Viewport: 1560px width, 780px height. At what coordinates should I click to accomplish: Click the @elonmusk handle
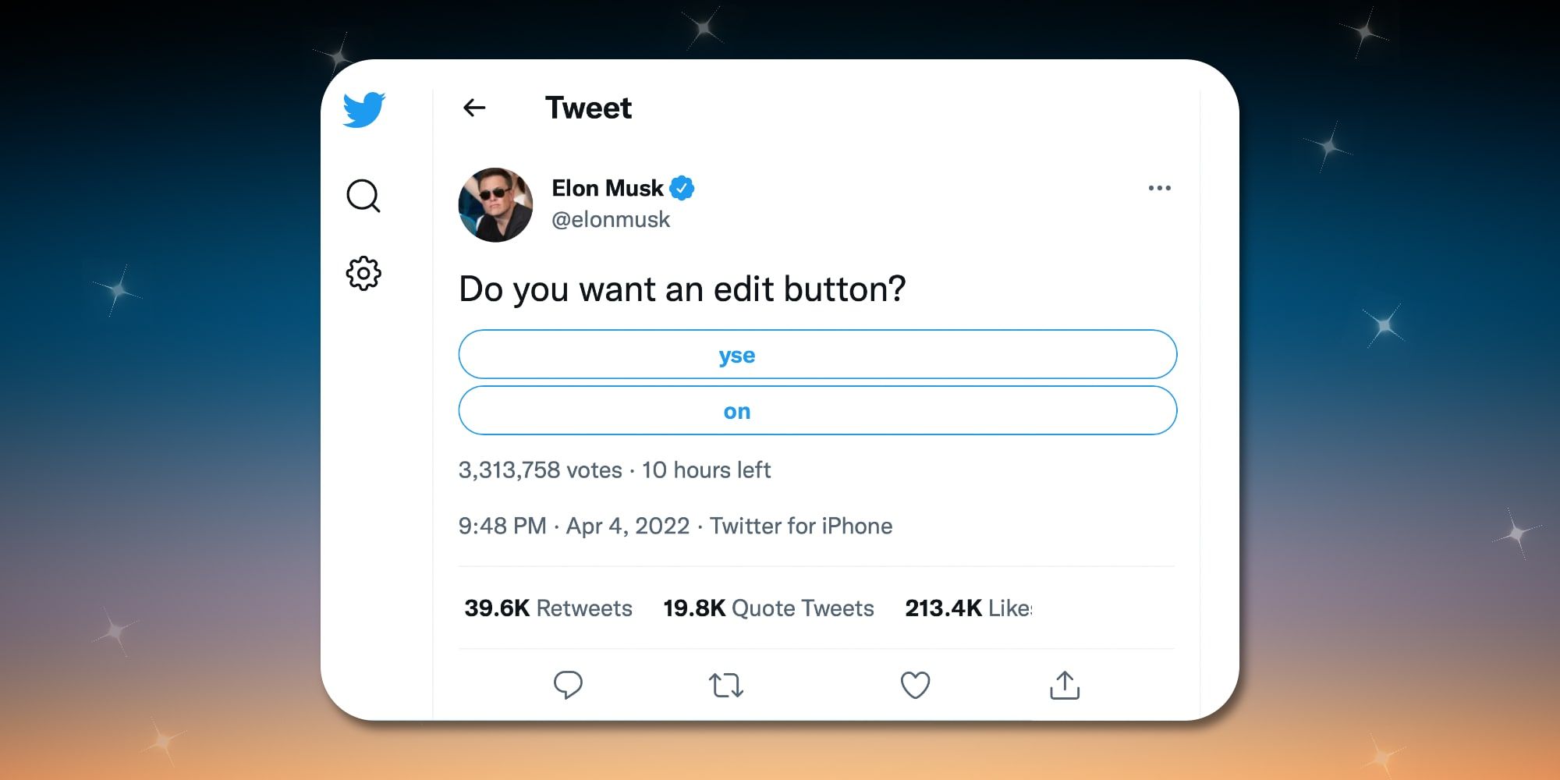(611, 219)
